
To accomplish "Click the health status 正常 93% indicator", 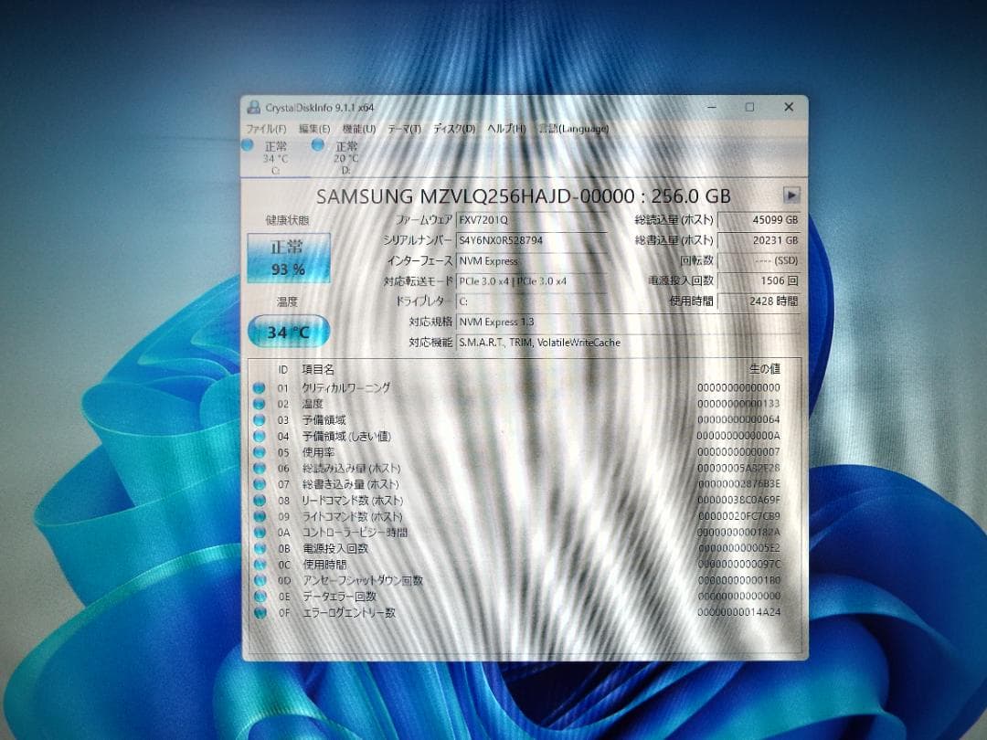I will [288, 257].
